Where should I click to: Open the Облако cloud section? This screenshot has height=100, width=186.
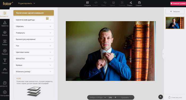5,71
